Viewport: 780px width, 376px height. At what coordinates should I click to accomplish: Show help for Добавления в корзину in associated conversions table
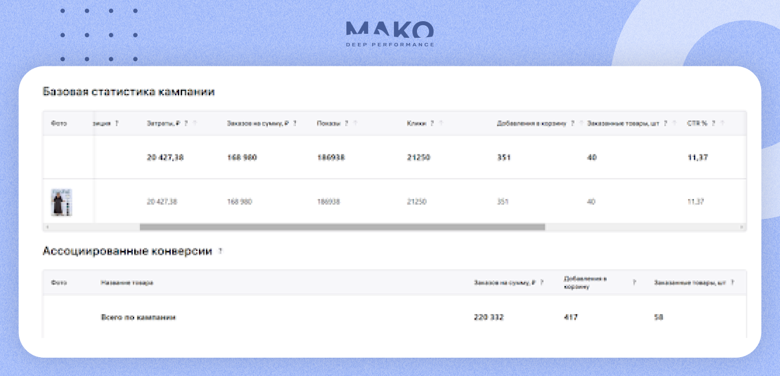pos(634,282)
